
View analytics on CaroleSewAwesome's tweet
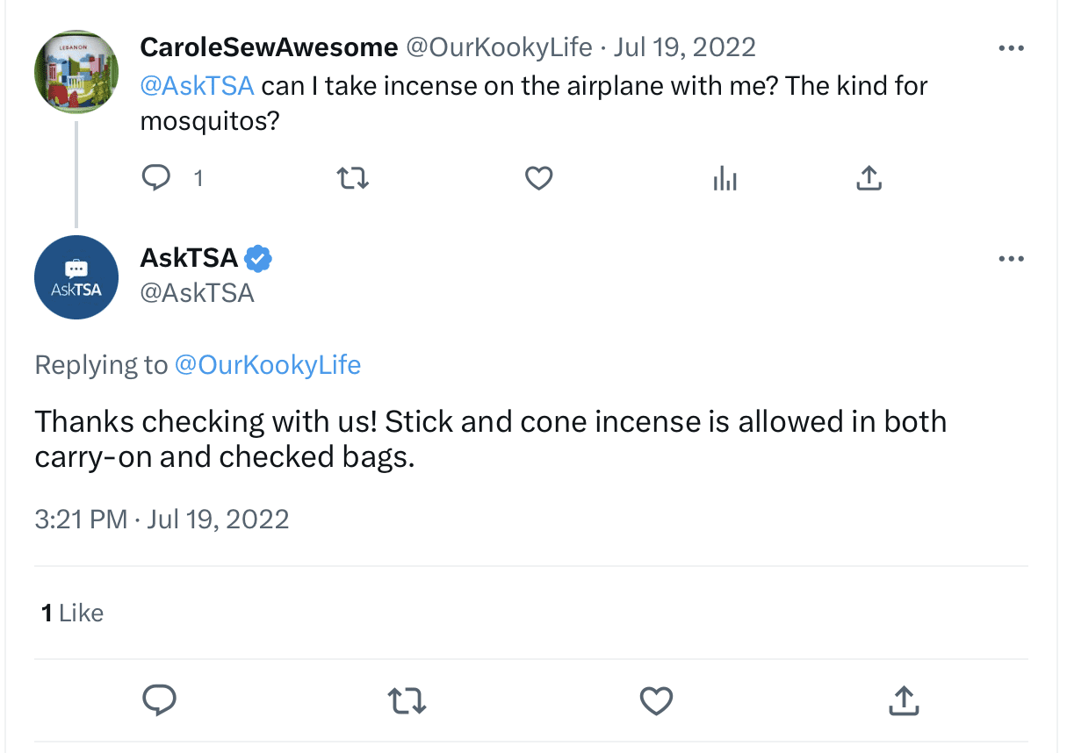(x=725, y=179)
